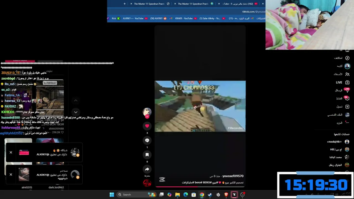Open the #ماينكرافت hashtag
Image resolution: width=354 pixels, height=199 pixels.
(x=188, y=183)
